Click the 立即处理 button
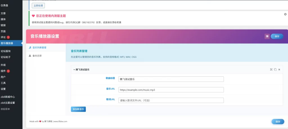 pyautogui.click(x=38, y=6)
